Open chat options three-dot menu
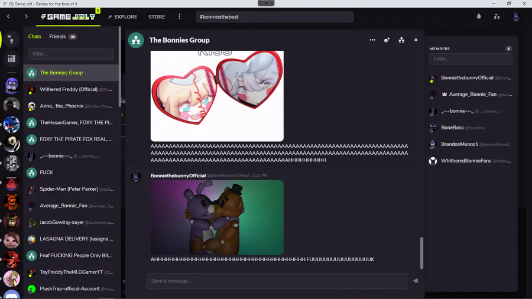 [x=372, y=40]
